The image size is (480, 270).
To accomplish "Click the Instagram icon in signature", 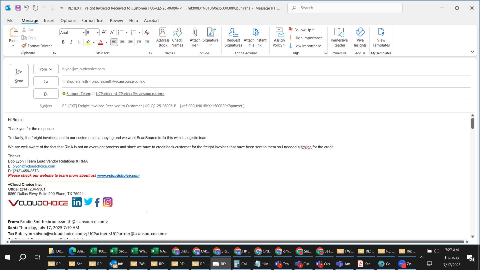I will coord(107,202).
